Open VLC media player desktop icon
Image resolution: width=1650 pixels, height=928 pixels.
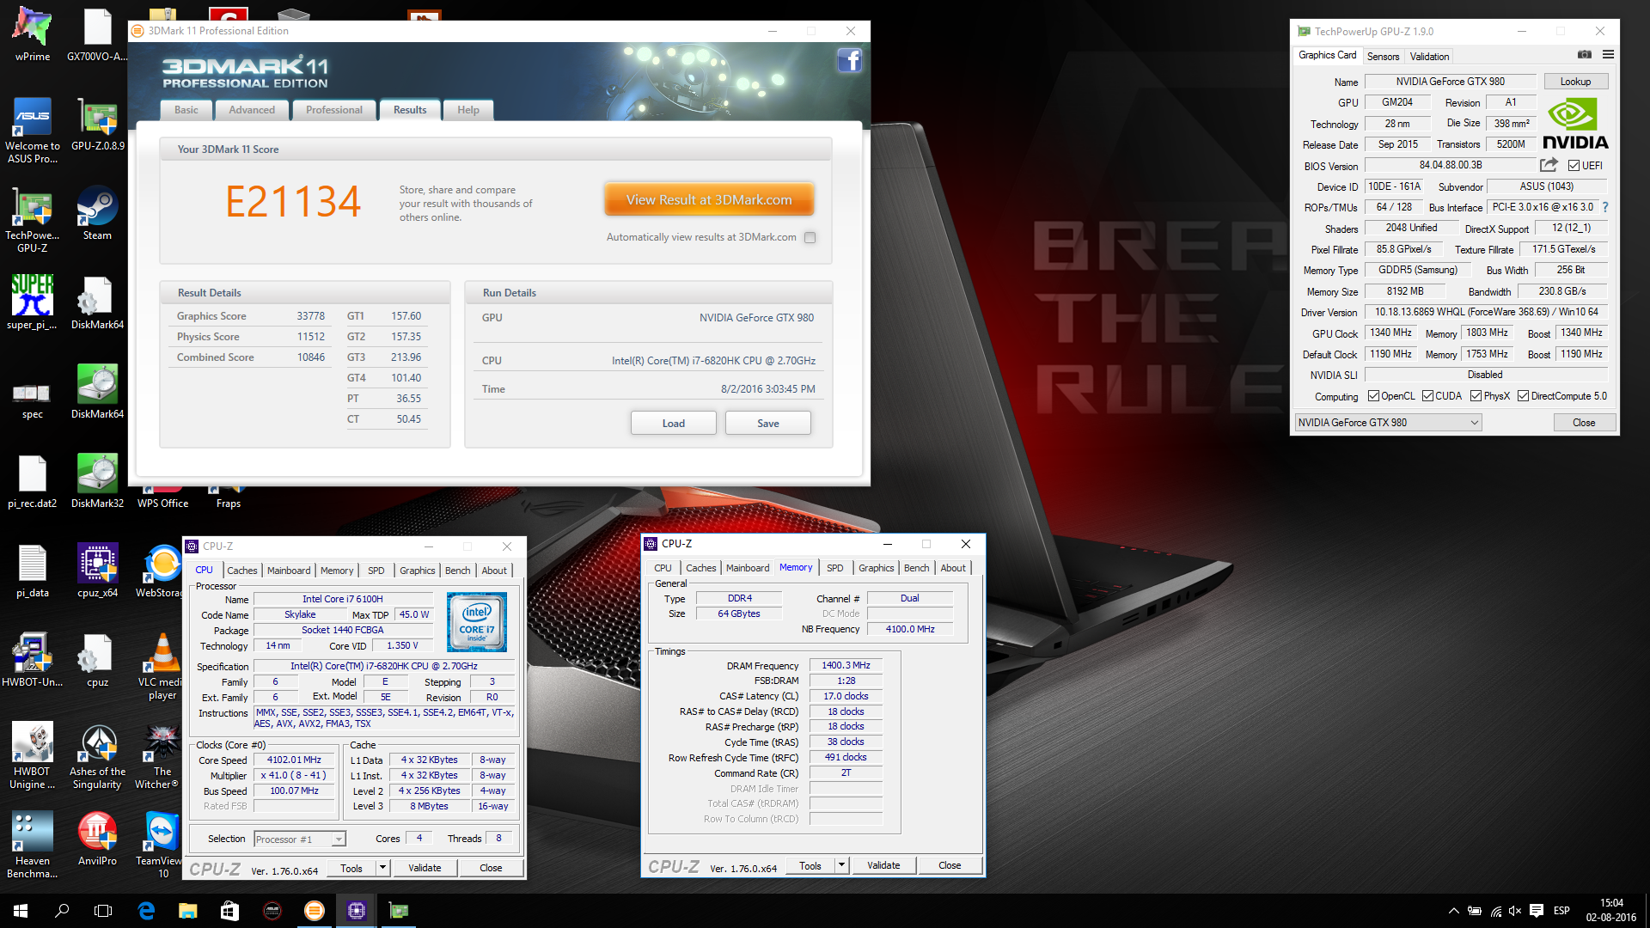click(162, 666)
